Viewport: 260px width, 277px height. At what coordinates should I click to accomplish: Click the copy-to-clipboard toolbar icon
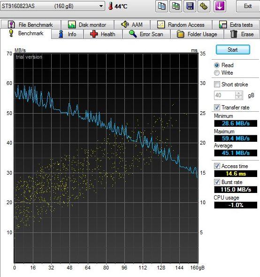point(161,6)
